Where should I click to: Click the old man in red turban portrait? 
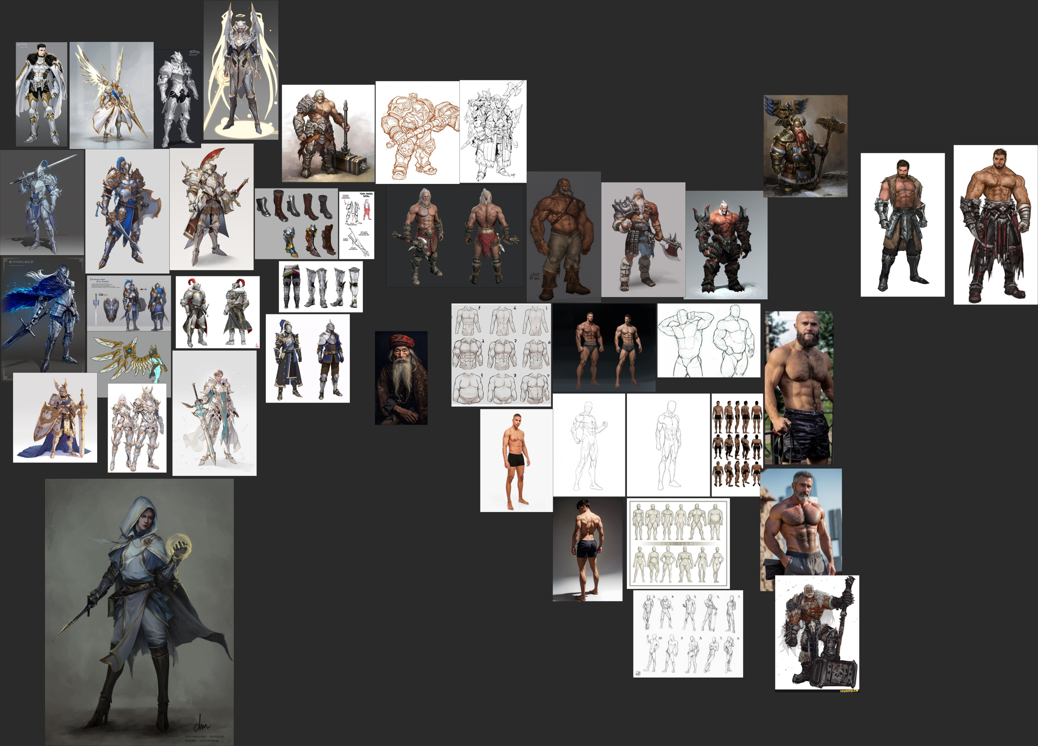click(x=401, y=378)
